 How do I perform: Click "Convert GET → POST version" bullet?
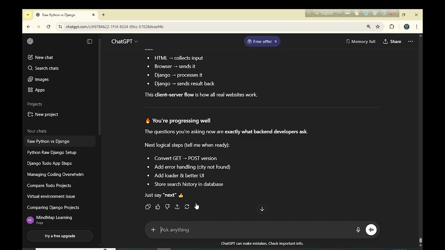[x=185, y=158]
